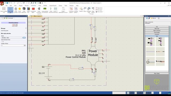Click the Number of lines stepper arrows
This screenshot has height=96, width=171.
coord(25,45)
